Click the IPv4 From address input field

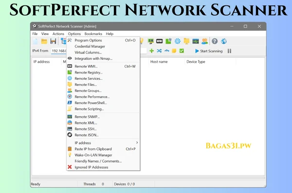[x=59, y=51]
